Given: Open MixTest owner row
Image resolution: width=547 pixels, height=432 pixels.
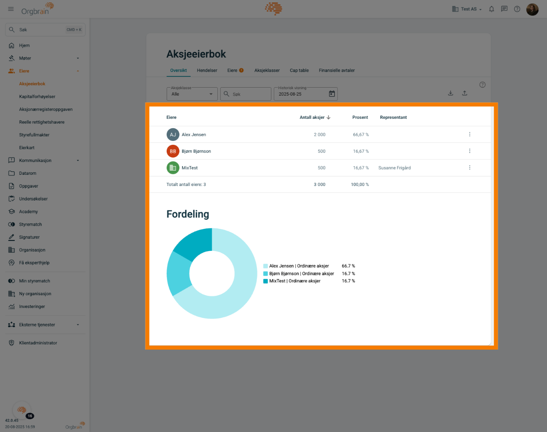Looking at the screenshot, I should click(320, 168).
